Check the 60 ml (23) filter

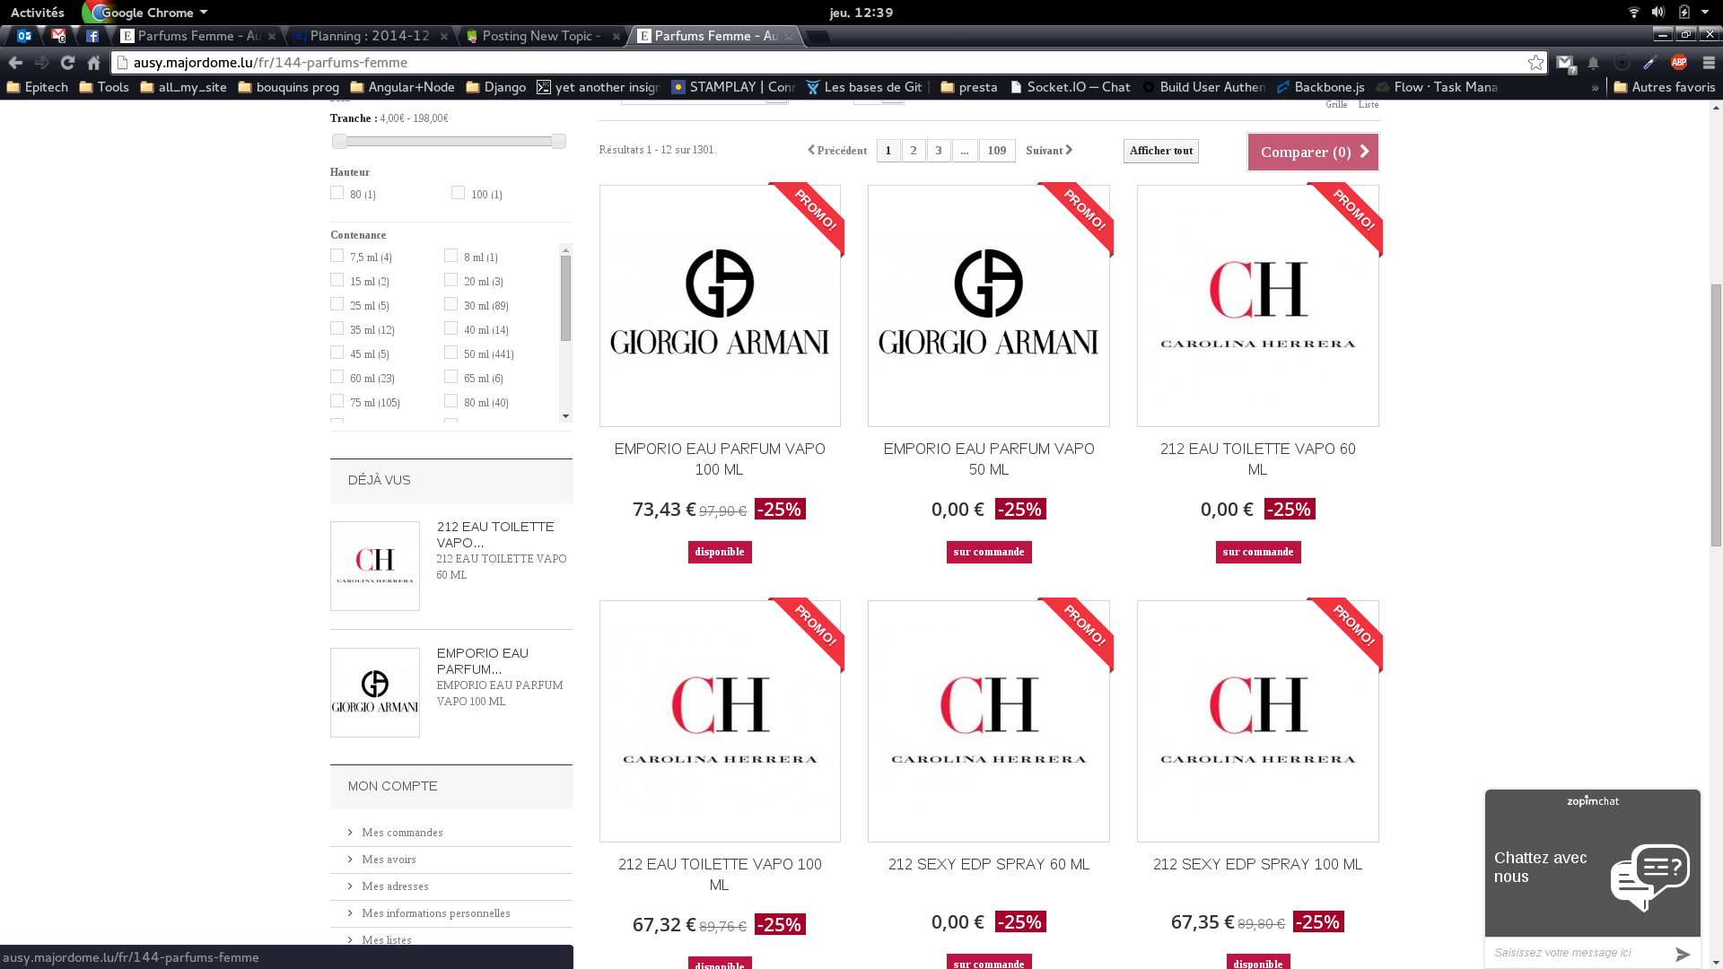point(337,377)
